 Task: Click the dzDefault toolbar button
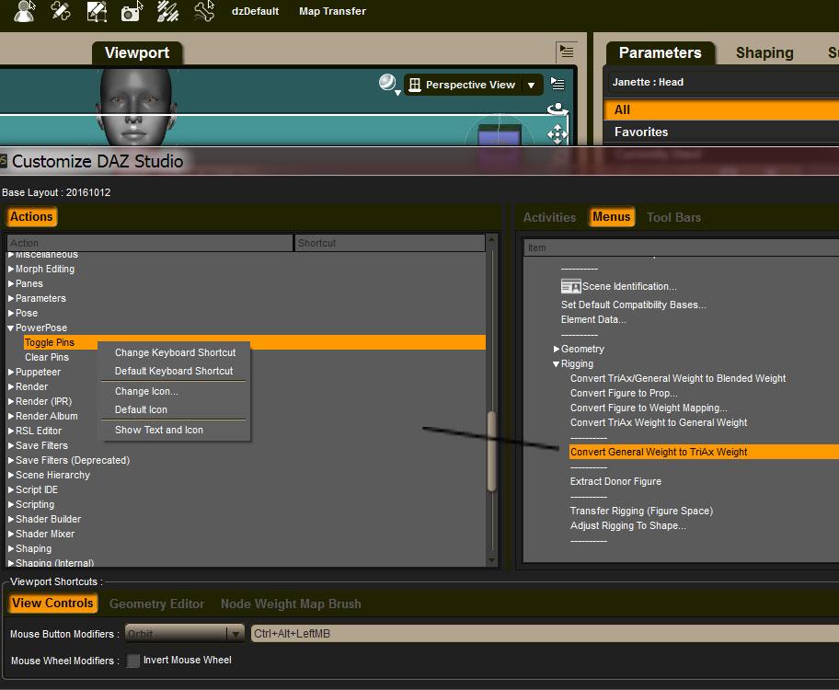pos(255,11)
